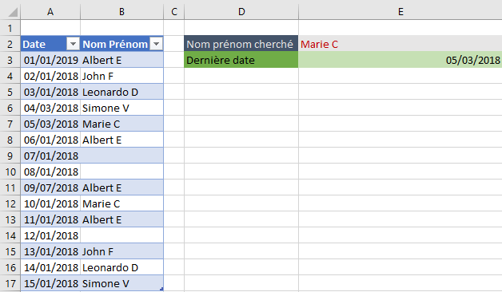The image size is (502, 292).
Task: Click the Dernière date green label cell
Action: (x=241, y=60)
